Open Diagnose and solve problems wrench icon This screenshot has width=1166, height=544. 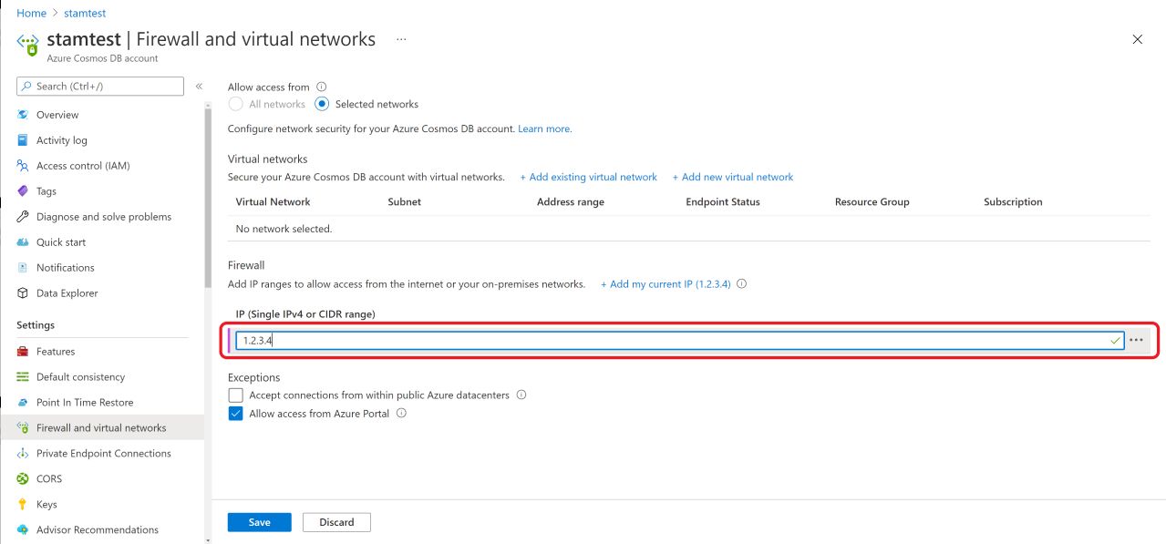click(x=23, y=217)
